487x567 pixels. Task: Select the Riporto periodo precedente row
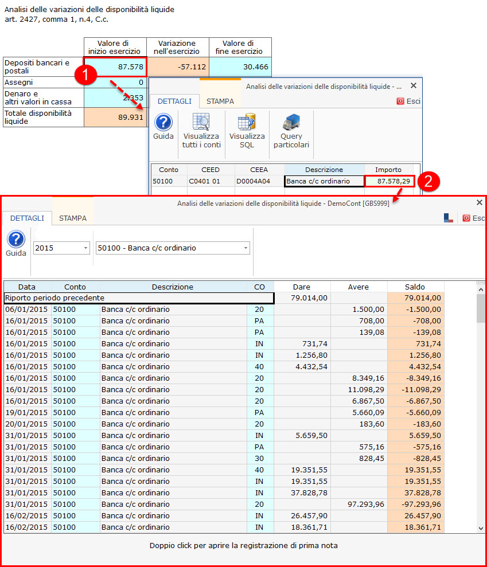point(139,298)
